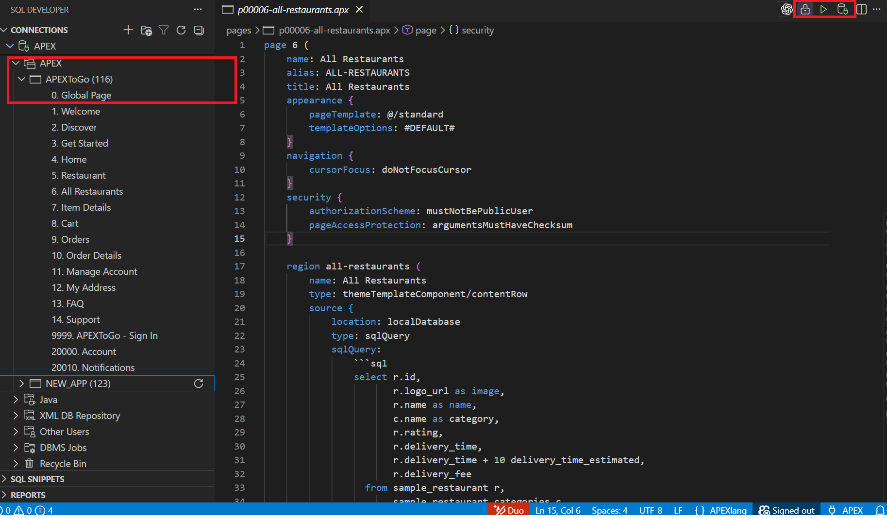Expand the Recycle Bin node
The height and width of the screenshot is (518, 887).
point(16,464)
